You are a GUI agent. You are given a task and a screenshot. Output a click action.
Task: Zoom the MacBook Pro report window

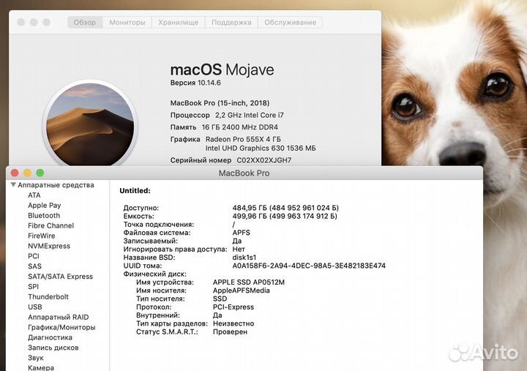click(x=40, y=173)
